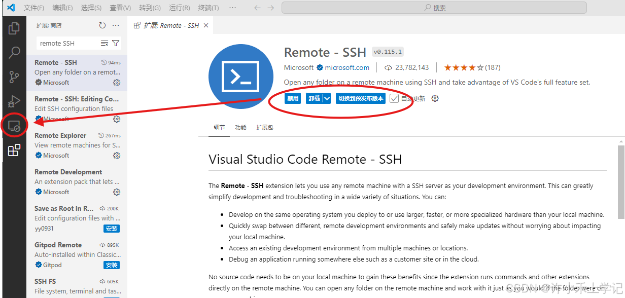
Task: Click the 搜索 command center box
Action: [x=434, y=8]
